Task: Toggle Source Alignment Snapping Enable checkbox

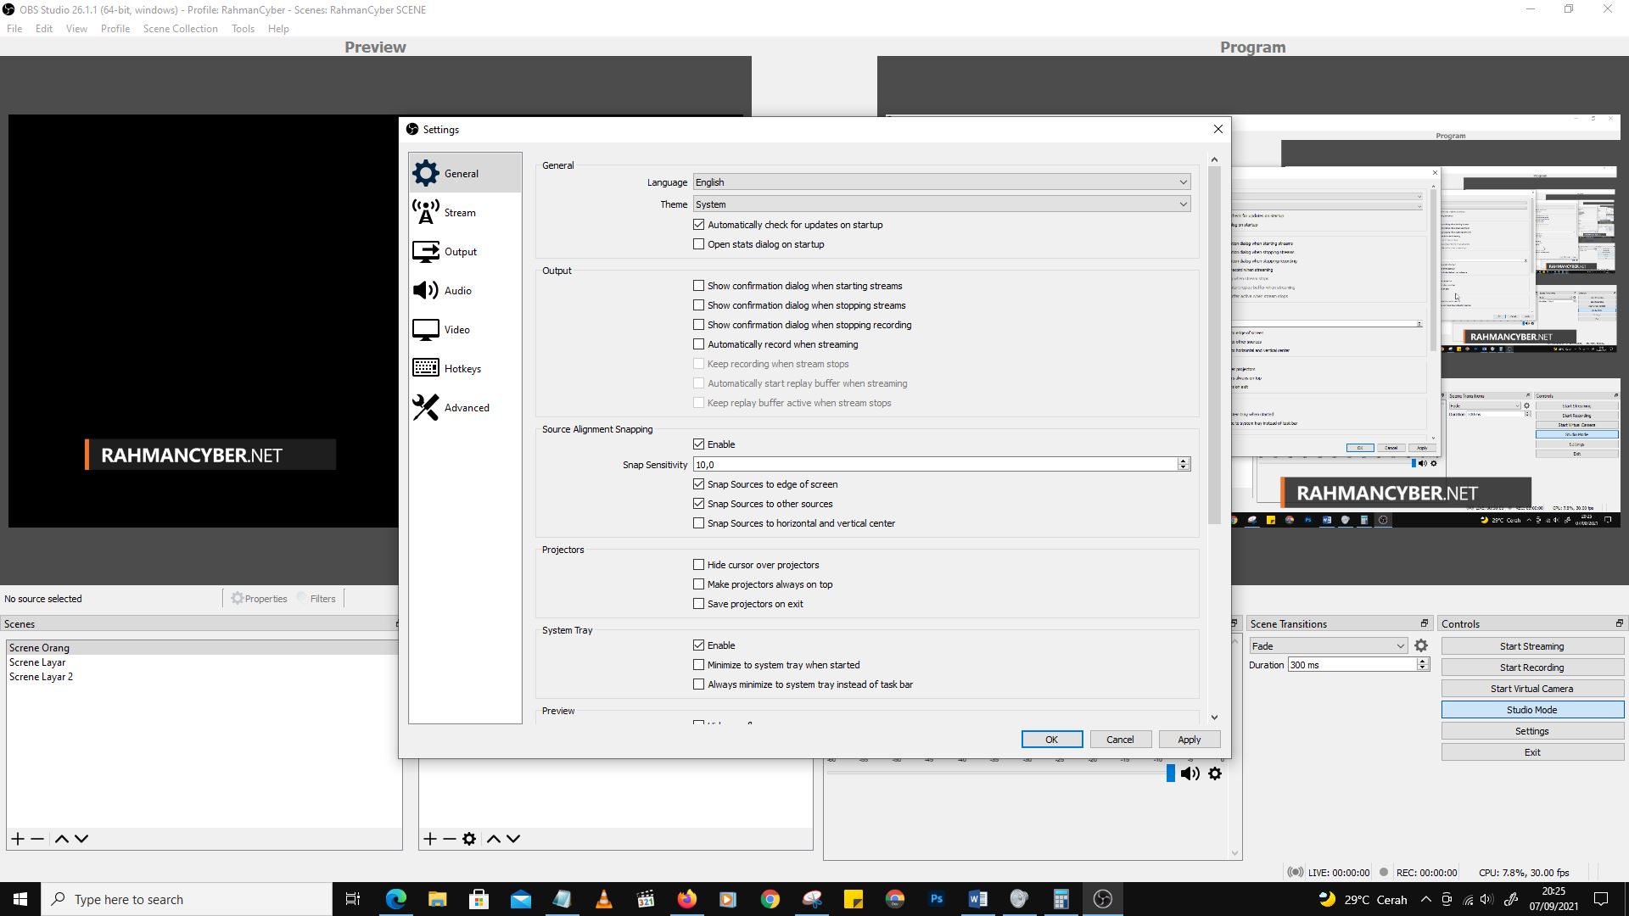Action: (699, 443)
